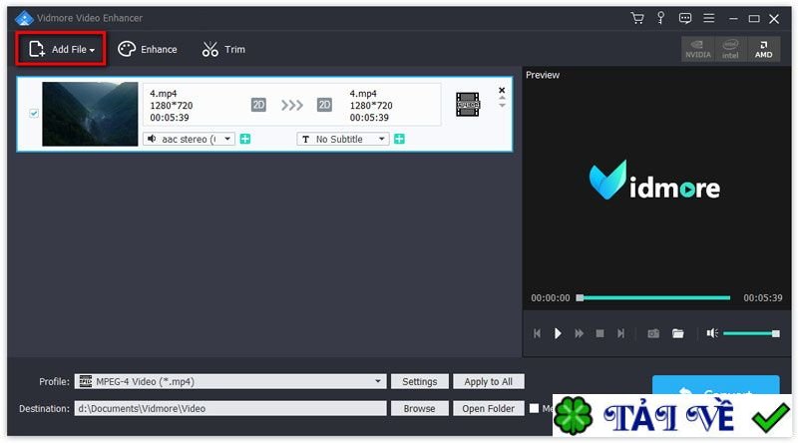Screen dimensions: 798x443
Task: Open the snapshot folder icon
Action: tap(678, 333)
